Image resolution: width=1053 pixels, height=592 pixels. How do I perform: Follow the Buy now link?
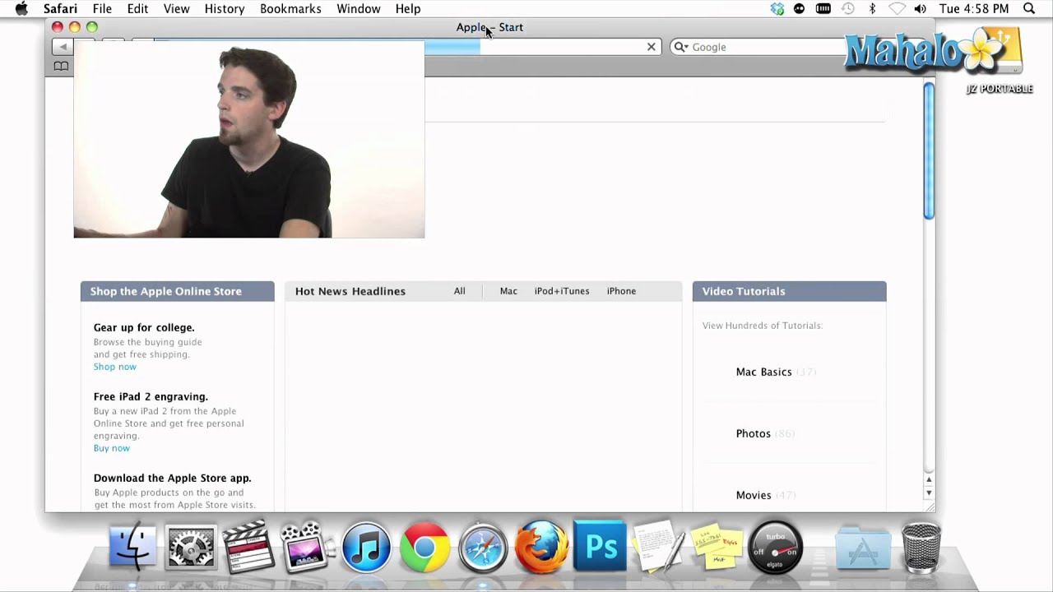coord(112,448)
